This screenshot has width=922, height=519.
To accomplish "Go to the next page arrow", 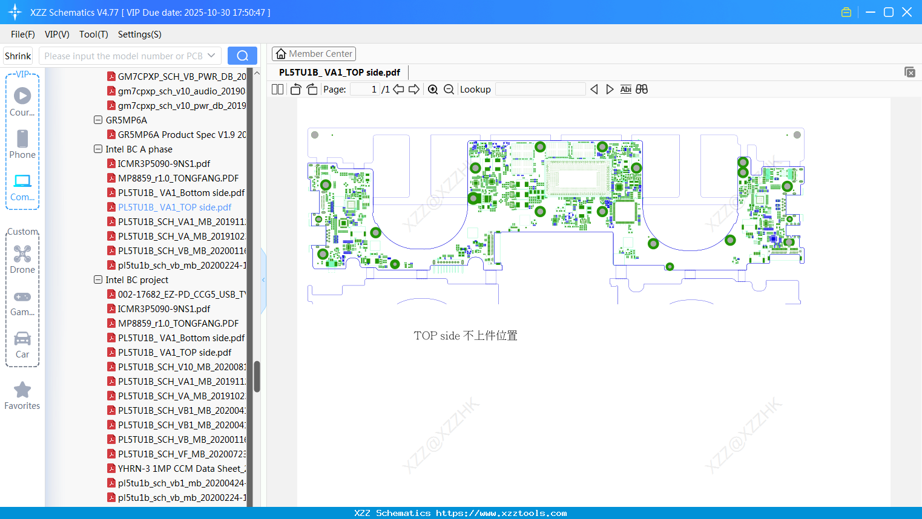I will pos(414,90).
